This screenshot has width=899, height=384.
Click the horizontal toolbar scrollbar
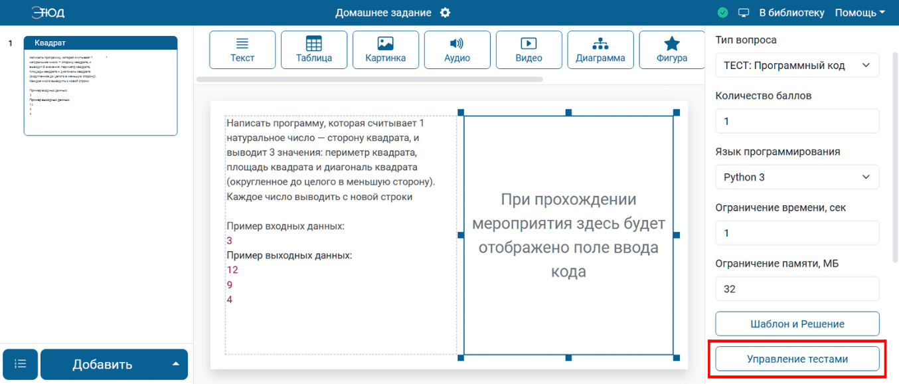370,79
